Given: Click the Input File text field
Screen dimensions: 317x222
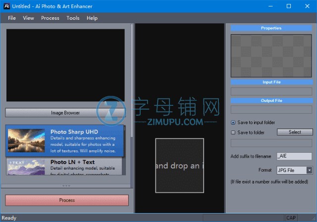Looking at the screenshot, I should pyautogui.click(x=271, y=91).
